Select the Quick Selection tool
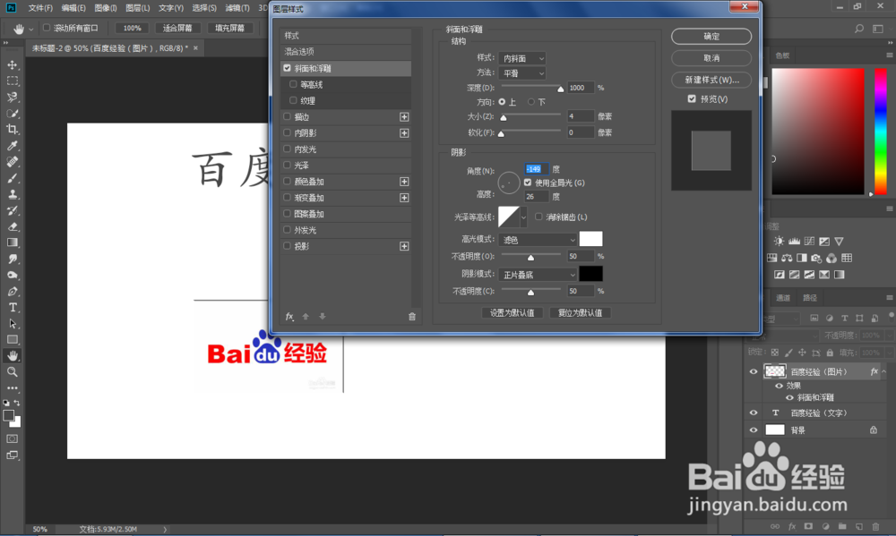Image resolution: width=896 pixels, height=536 pixels. click(12, 113)
